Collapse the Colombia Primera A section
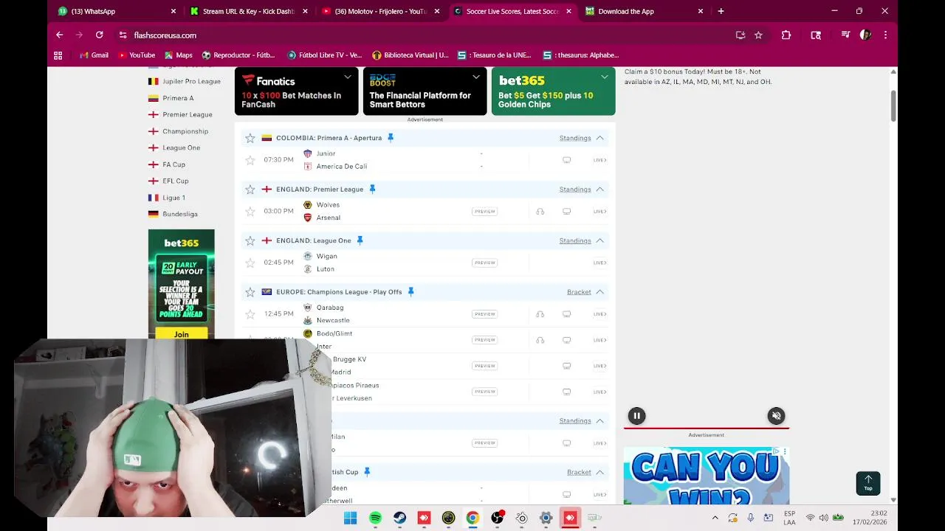Screen dimensions: 945x531 600,138
